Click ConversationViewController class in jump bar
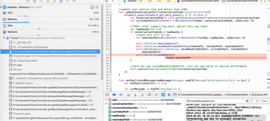Screen dimensions: 270x121 point(240,1)
